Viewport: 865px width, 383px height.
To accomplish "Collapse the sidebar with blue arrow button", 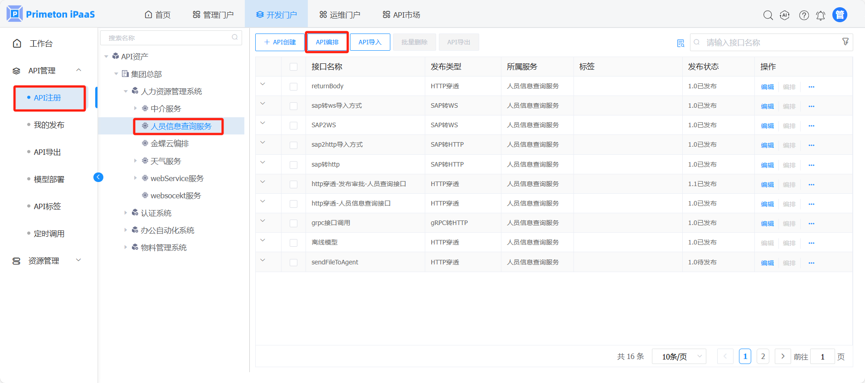I will pyautogui.click(x=98, y=177).
